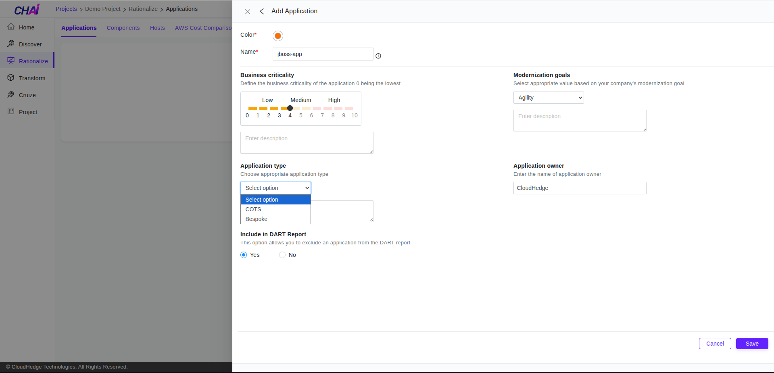Open the Transform section icon
The width and height of the screenshot is (774, 373).
pyautogui.click(x=11, y=78)
